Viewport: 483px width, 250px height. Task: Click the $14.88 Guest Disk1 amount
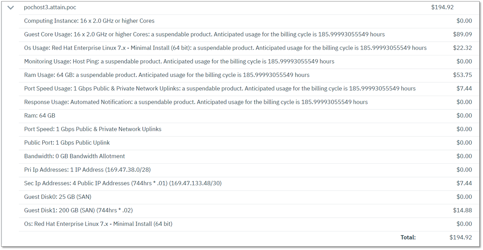pyautogui.click(x=462, y=210)
